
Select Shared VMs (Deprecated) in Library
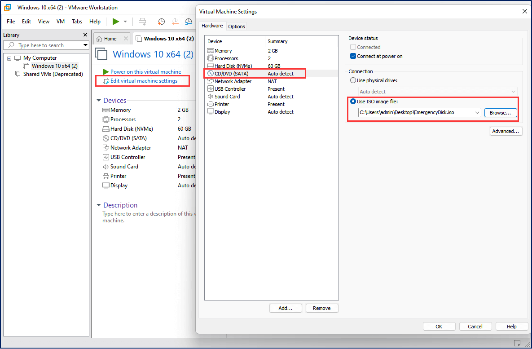pos(53,74)
